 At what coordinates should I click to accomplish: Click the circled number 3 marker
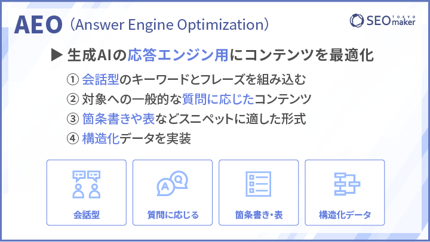click(x=73, y=119)
